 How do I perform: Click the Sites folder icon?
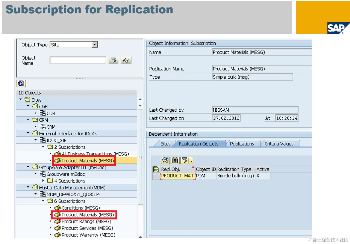[x=28, y=99]
